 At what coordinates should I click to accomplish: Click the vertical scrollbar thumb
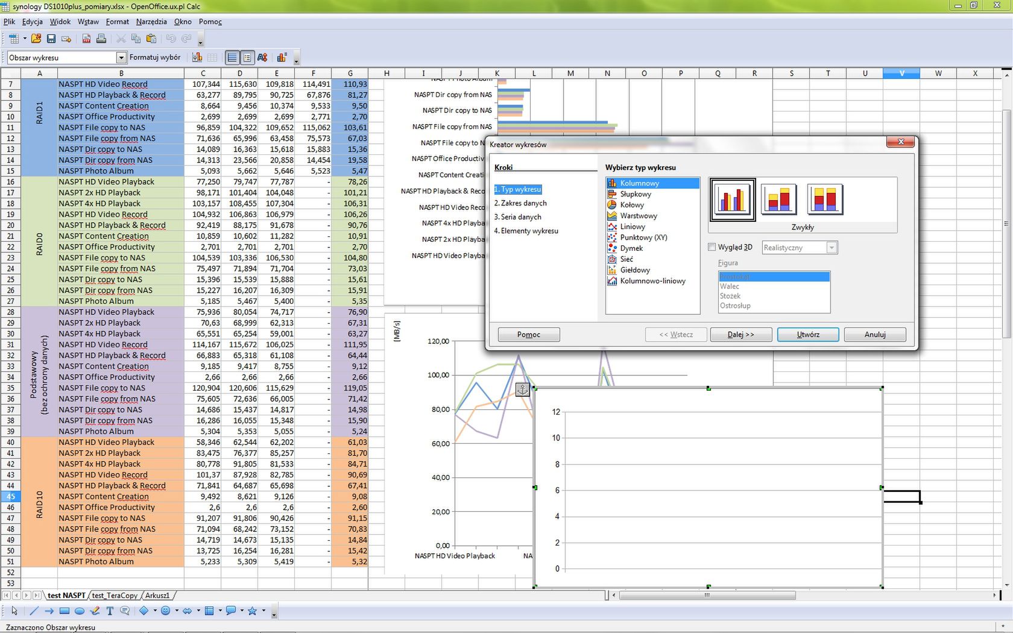pos(1006,223)
